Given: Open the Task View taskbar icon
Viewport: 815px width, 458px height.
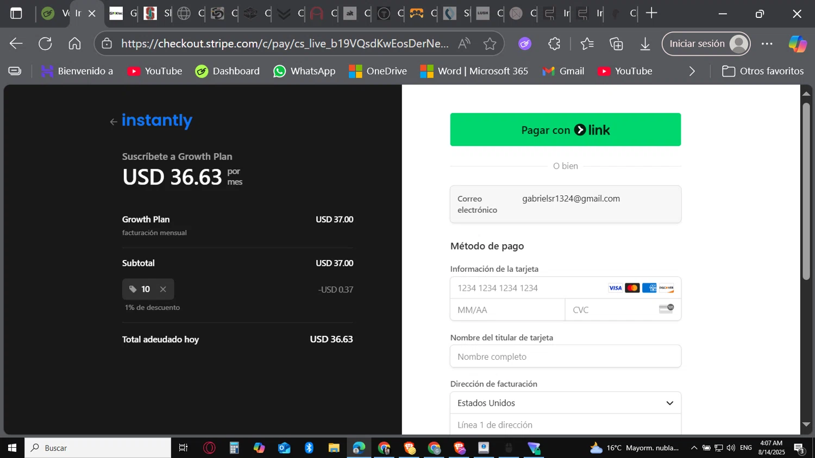Looking at the screenshot, I should (183, 448).
